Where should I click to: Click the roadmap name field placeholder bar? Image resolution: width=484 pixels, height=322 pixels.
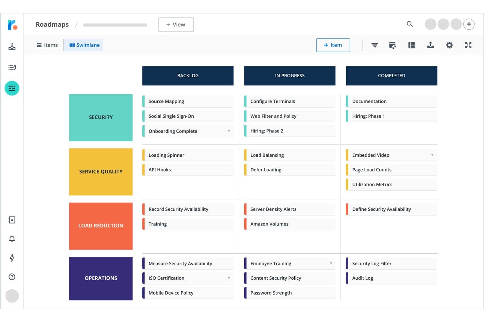click(x=115, y=25)
